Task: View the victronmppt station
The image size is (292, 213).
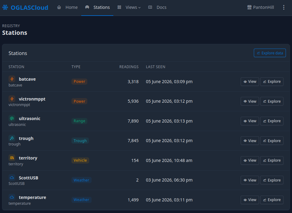Action: tap(250, 101)
